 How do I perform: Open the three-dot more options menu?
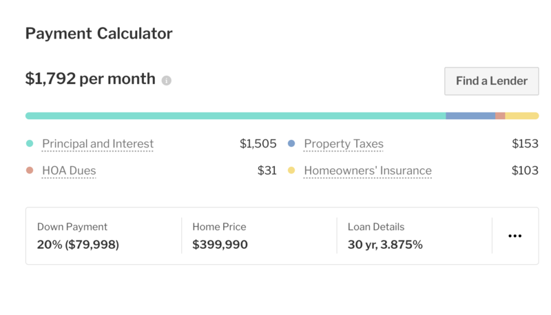click(514, 236)
